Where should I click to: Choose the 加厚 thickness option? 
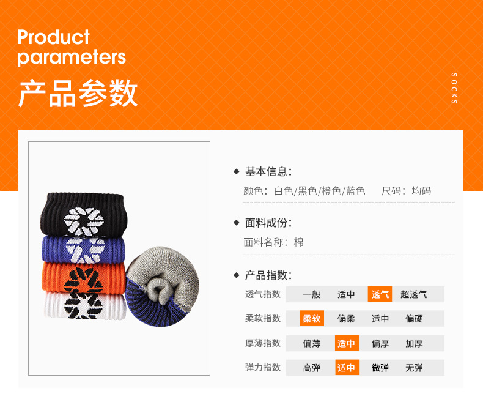tap(414, 343)
